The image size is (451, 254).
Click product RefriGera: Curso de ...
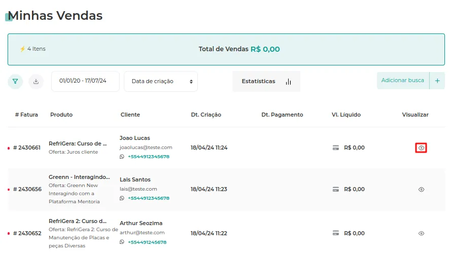tap(78, 143)
